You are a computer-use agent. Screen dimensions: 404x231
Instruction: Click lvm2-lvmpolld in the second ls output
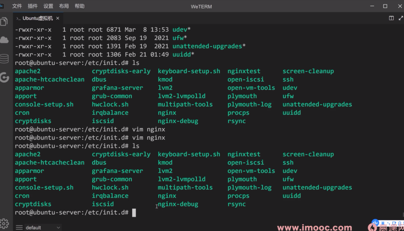[x=182, y=179]
